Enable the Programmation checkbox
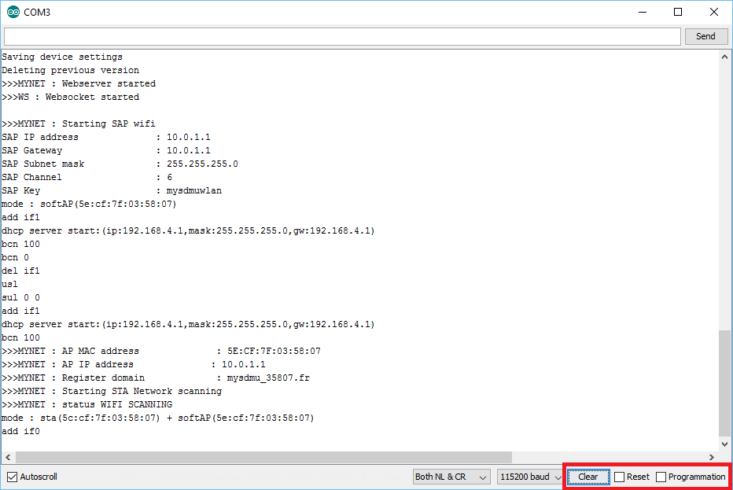This screenshot has width=733, height=490. (x=661, y=477)
